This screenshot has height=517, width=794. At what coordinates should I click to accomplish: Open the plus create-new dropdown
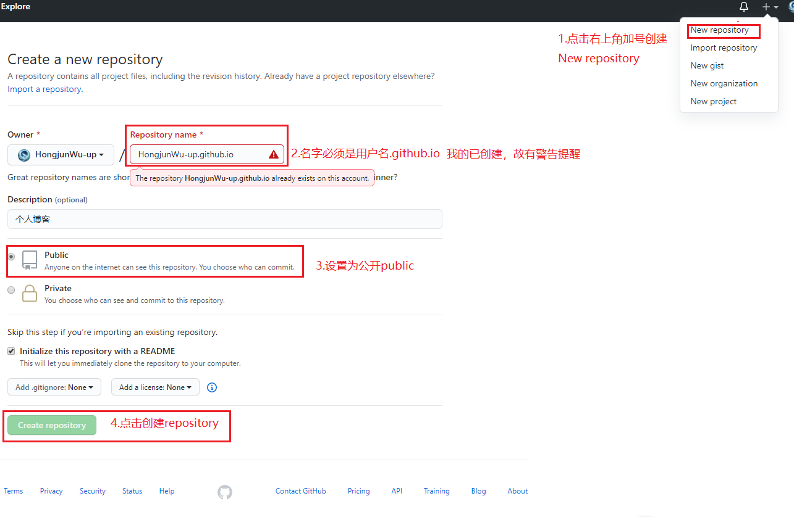point(770,7)
